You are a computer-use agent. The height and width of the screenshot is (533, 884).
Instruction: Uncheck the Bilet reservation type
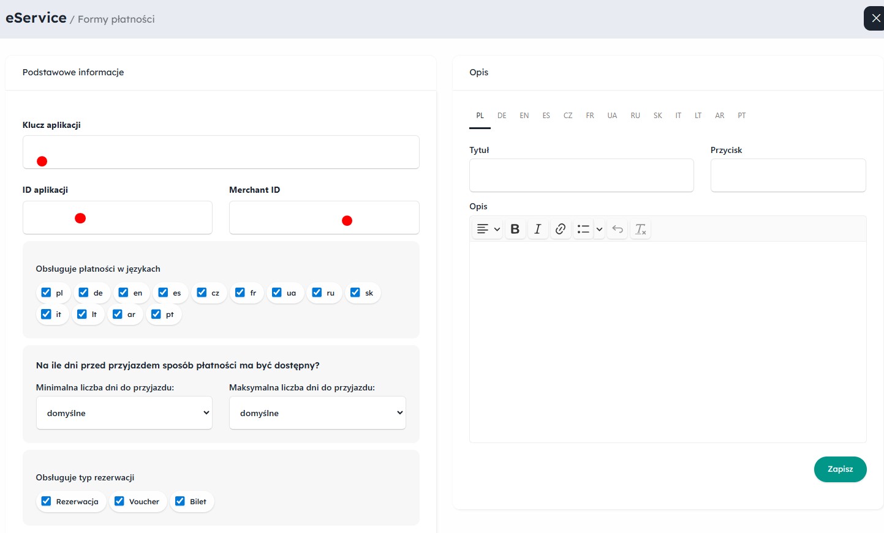click(x=180, y=501)
